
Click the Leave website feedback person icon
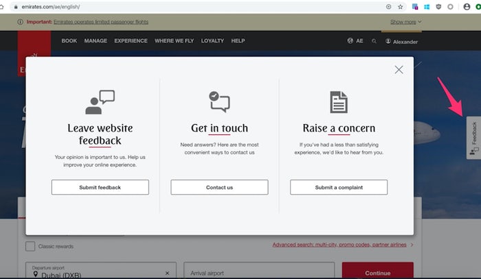tap(100, 102)
